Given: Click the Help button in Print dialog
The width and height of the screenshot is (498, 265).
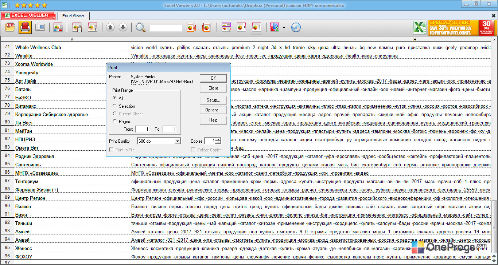Looking at the screenshot, I should pyautogui.click(x=213, y=120).
